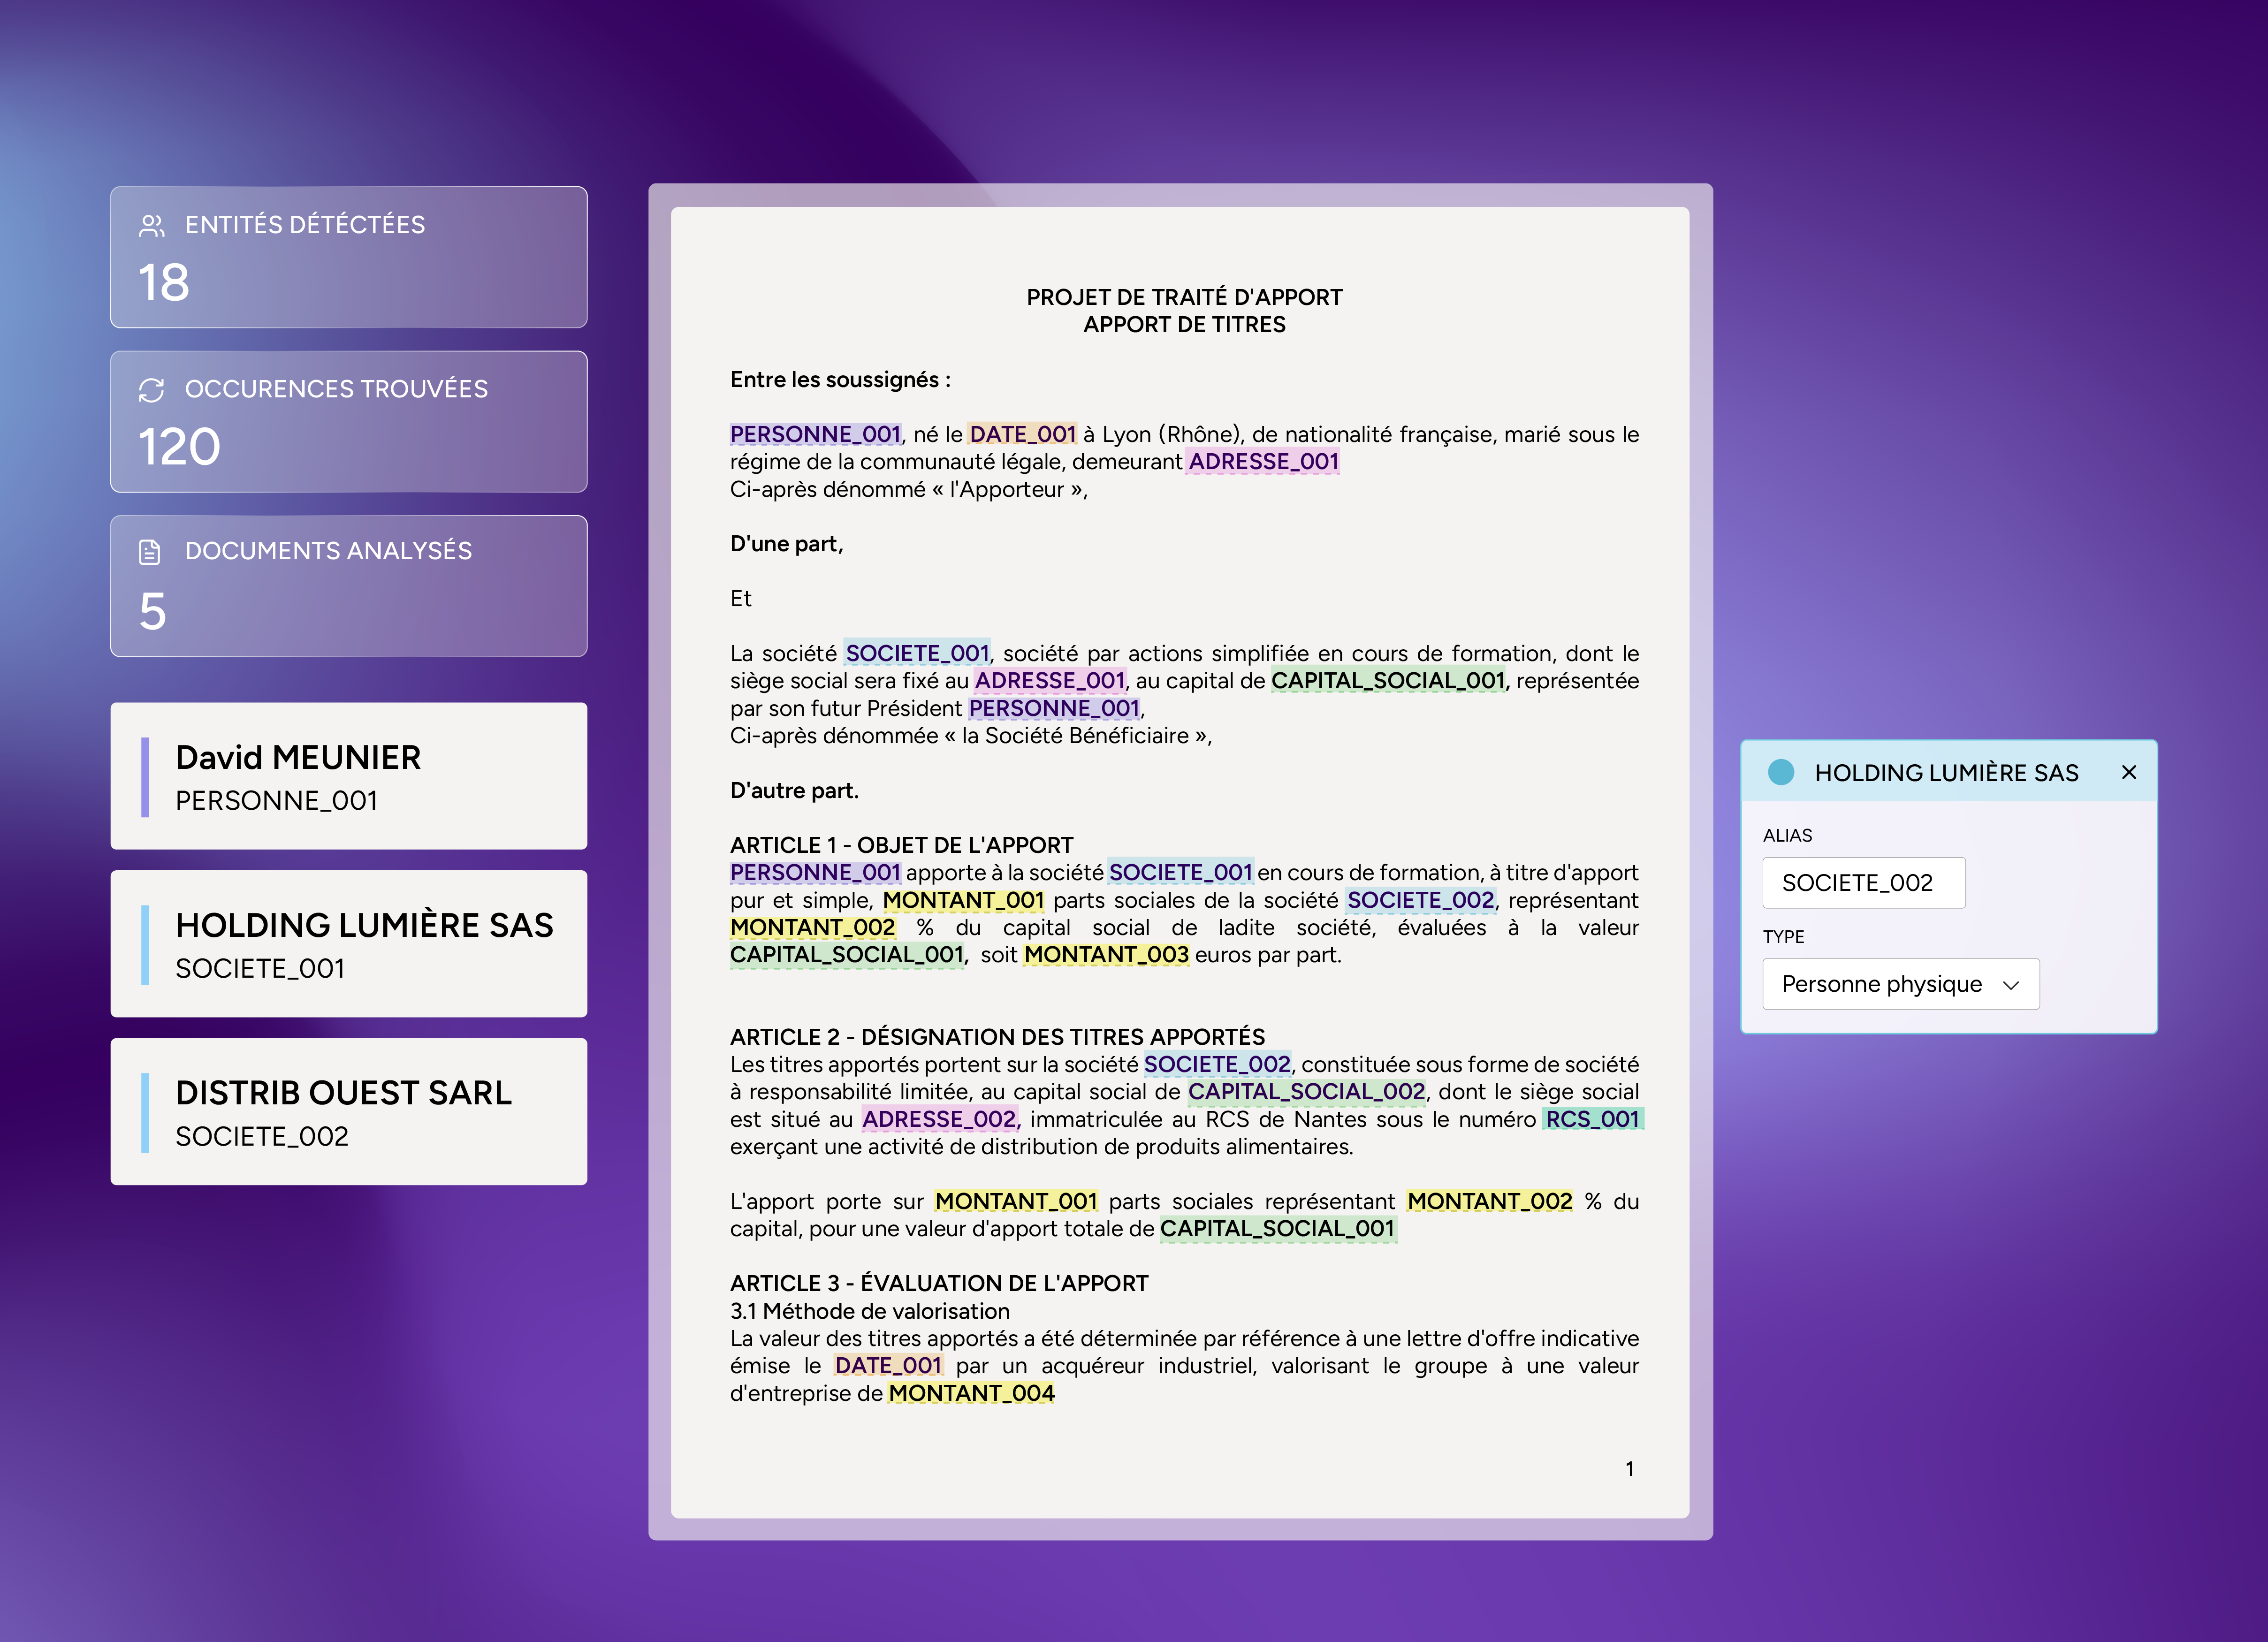Open the Documents analysés stat card
This screenshot has width=2268, height=1642.
[348, 586]
